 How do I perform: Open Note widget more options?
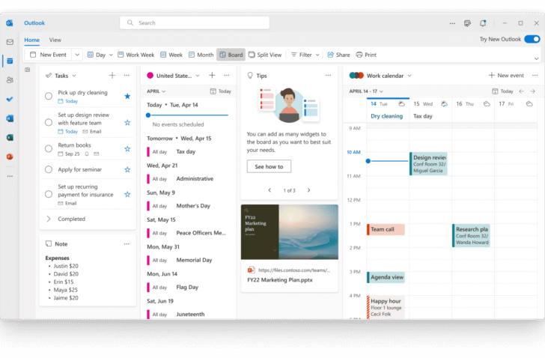tap(127, 244)
